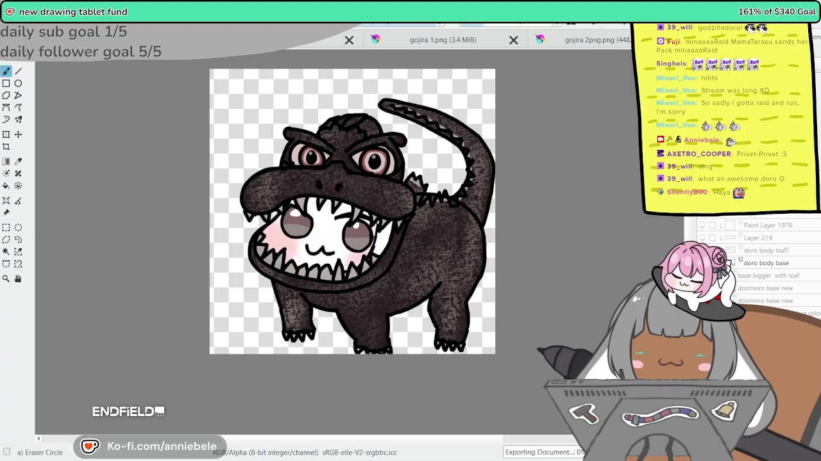Select the Smart Patch tool
Screen dimensions: 821x461
pyautogui.click(x=18, y=174)
